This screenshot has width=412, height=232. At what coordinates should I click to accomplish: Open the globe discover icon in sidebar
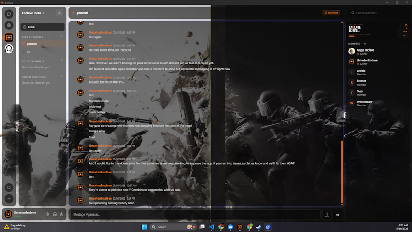(9, 25)
